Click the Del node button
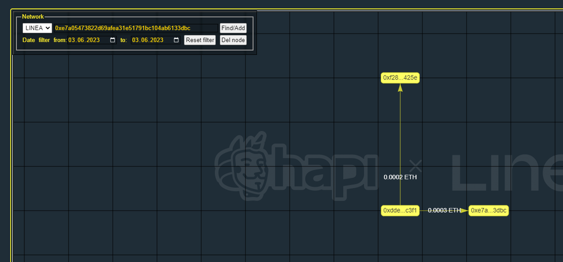 point(233,40)
